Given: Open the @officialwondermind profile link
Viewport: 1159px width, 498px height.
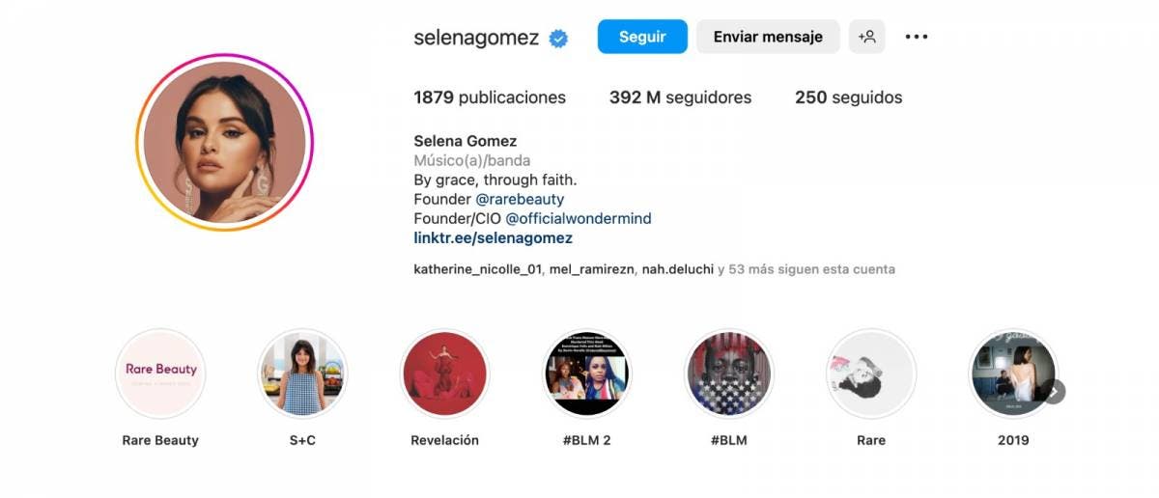Looking at the screenshot, I should point(579,218).
